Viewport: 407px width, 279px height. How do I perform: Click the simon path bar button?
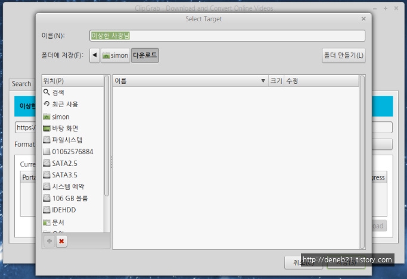pos(115,56)
